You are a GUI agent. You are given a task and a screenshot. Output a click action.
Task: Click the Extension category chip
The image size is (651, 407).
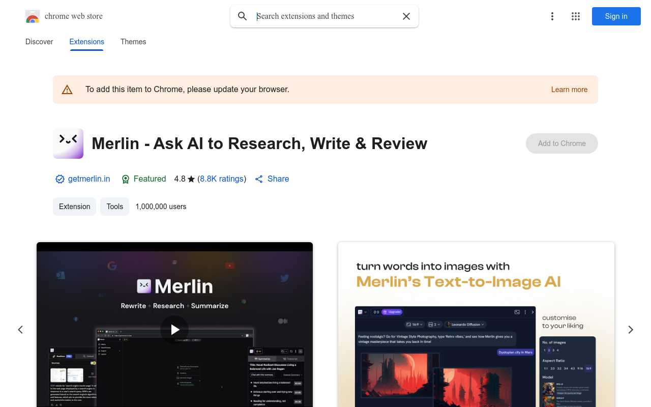click(x=74, y=207)
